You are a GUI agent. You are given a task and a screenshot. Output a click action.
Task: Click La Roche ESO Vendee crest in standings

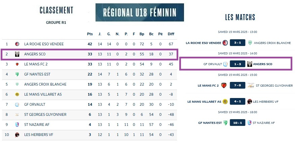coord(17,44)
